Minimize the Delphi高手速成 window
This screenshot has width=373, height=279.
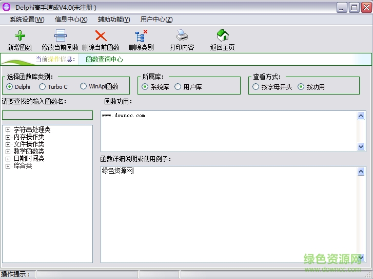[342, 8]
